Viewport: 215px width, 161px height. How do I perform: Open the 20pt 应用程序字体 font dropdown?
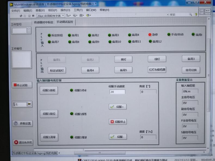(x=50, y=16)
